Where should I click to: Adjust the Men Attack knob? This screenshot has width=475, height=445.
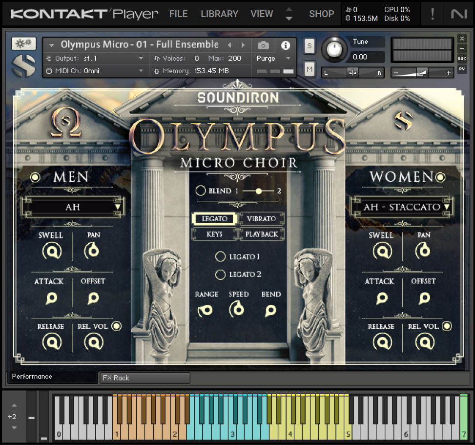[51, 298]
